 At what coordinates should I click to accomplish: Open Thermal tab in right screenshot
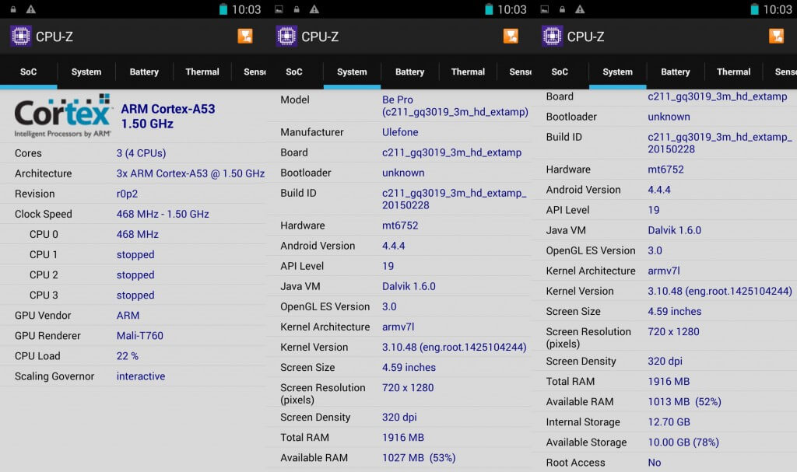733,72
